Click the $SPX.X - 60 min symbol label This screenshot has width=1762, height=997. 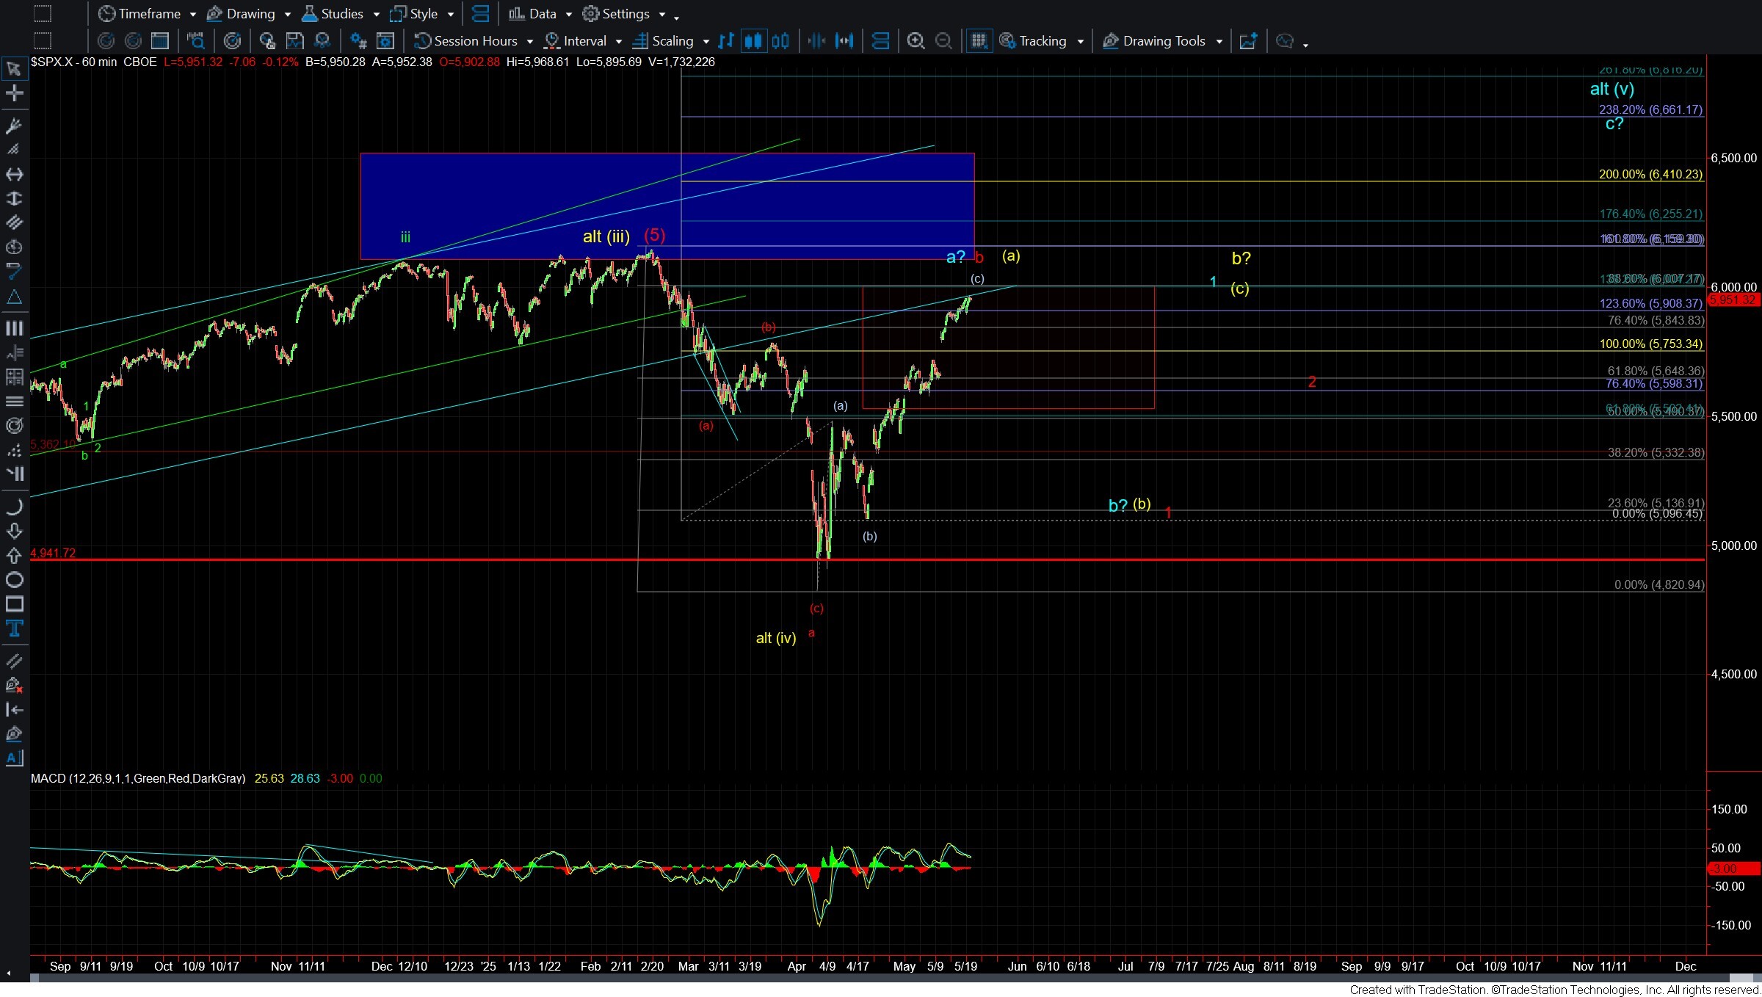tap(73, 62)
